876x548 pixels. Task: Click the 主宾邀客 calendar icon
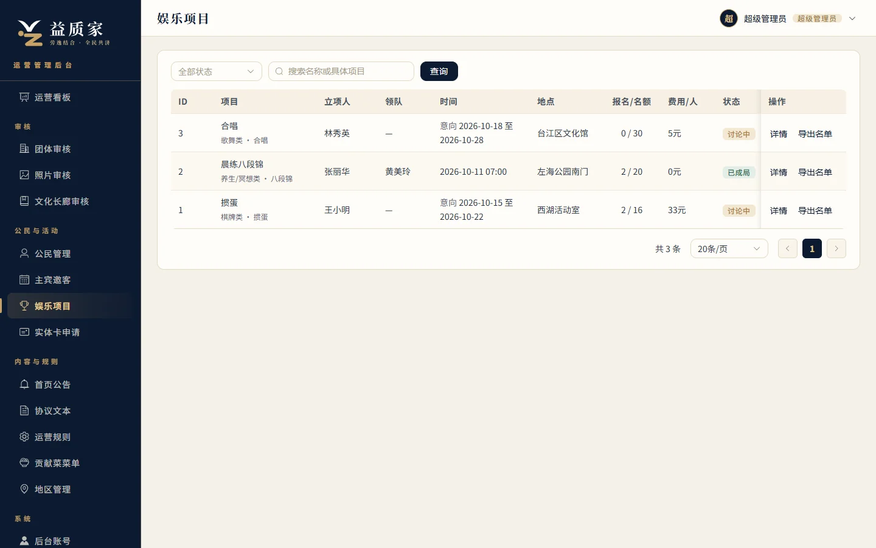tap(24, 280)
